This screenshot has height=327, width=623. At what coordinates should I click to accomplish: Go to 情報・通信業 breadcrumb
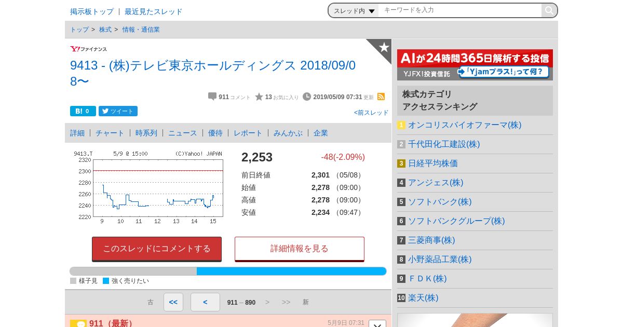point(141,30)
